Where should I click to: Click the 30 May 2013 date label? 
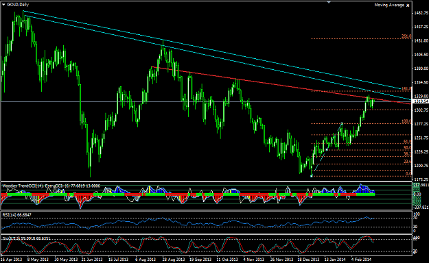pyautogui.click(x=65, y=259)
